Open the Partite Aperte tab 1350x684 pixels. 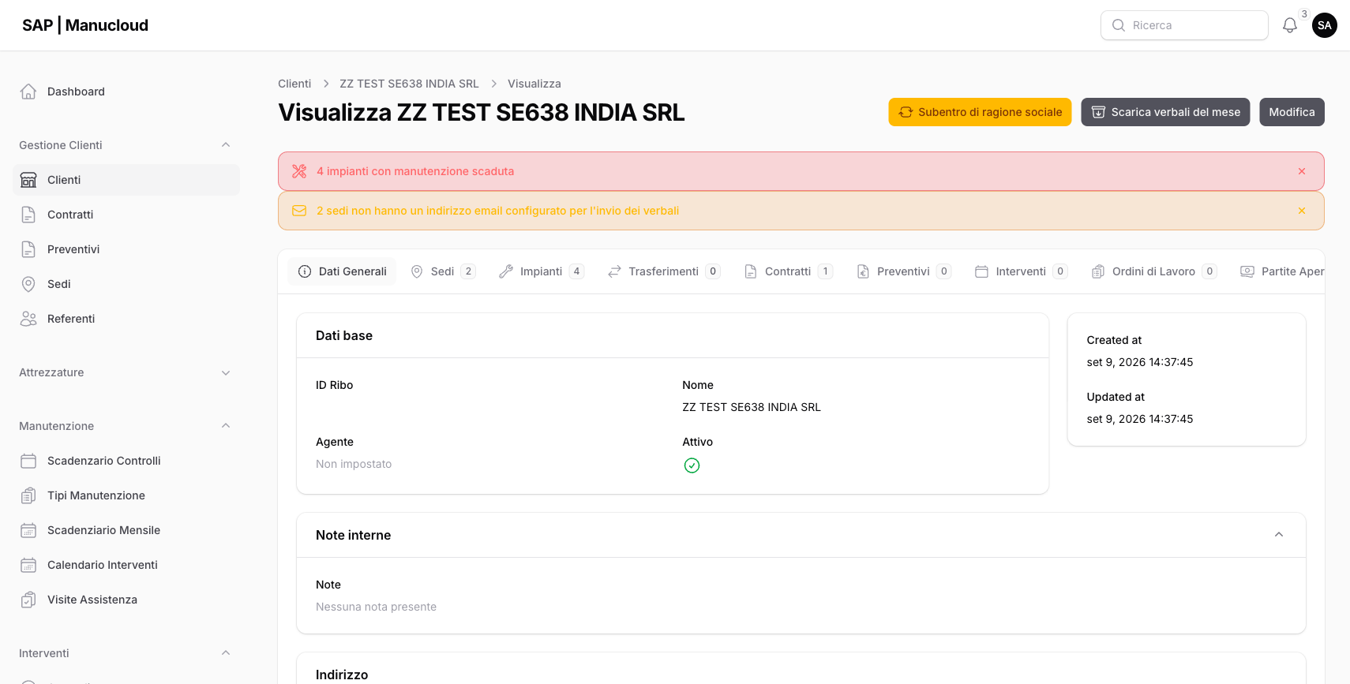point(1282,271)
